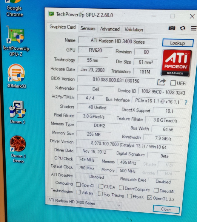Click the Memory Type value DDR2

99,125
